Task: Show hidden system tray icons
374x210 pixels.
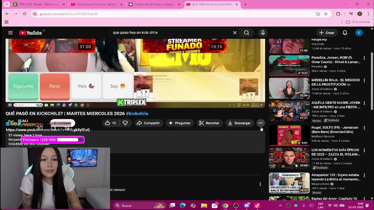Action: pyautogui.click(x=280, y=206)
